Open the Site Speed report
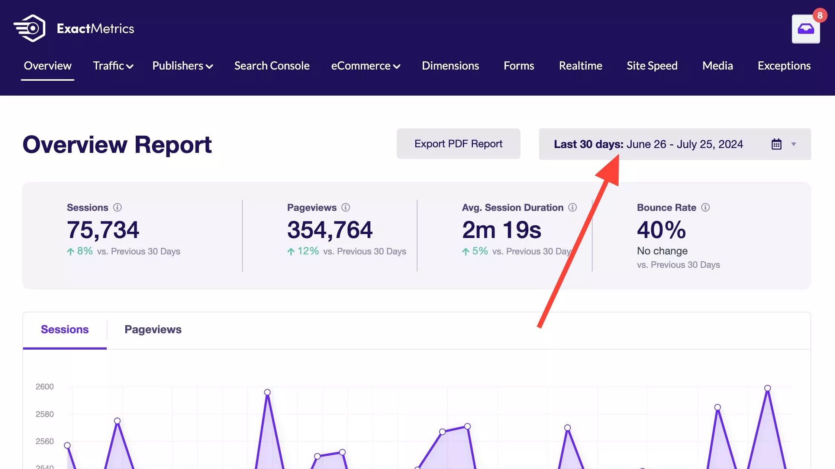 pos(652,66)
